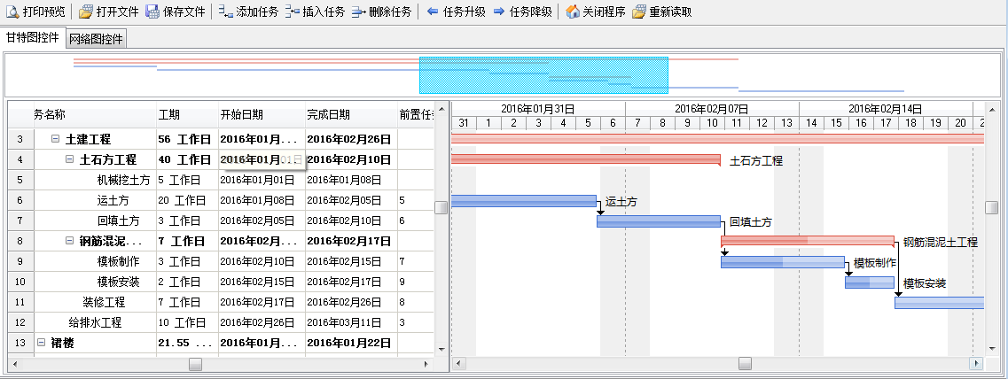Click the 工期 column header
Viewport: 1008px width, 379px height.
click(168, 115)
